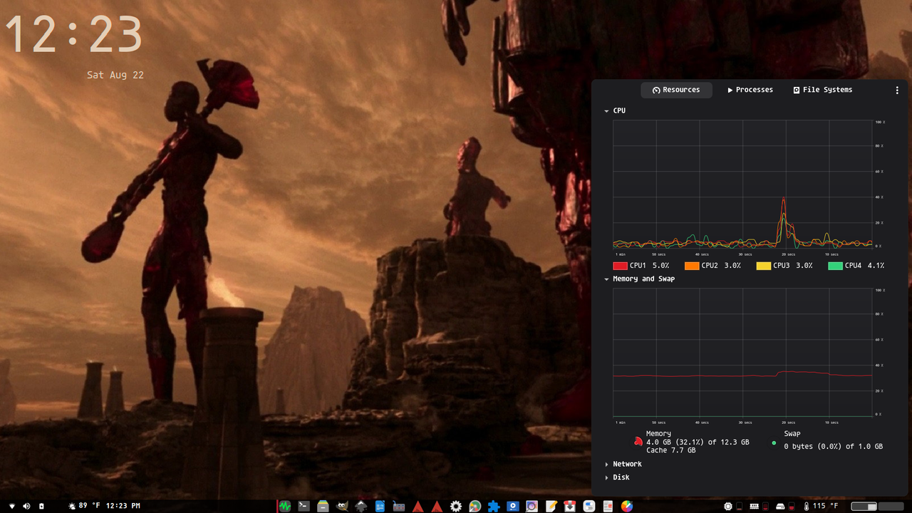Click the Cache 7.7 GB text
Screen dimensions: 912x513
point(670,451)
